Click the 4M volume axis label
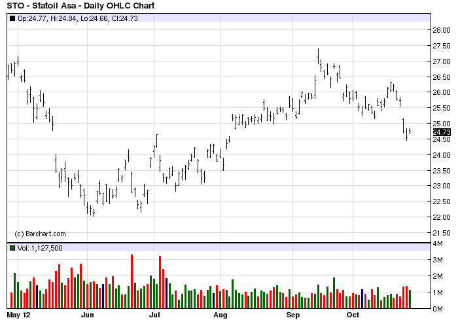 438,243
